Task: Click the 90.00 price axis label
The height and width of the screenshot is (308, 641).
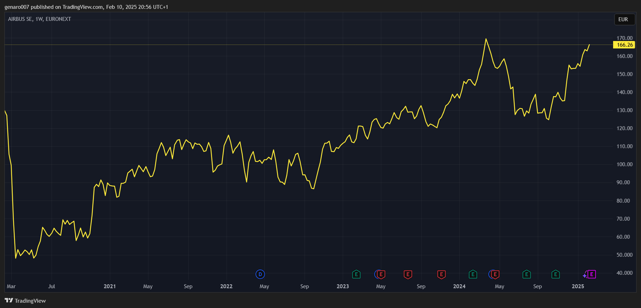Action: click(623, 182)
